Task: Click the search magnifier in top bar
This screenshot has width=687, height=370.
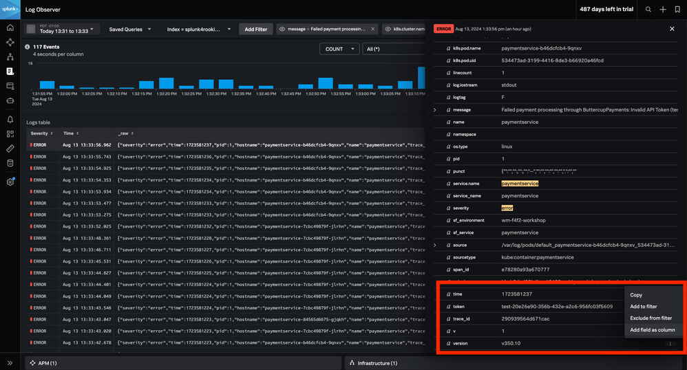Action: click(x=648, y=10)
